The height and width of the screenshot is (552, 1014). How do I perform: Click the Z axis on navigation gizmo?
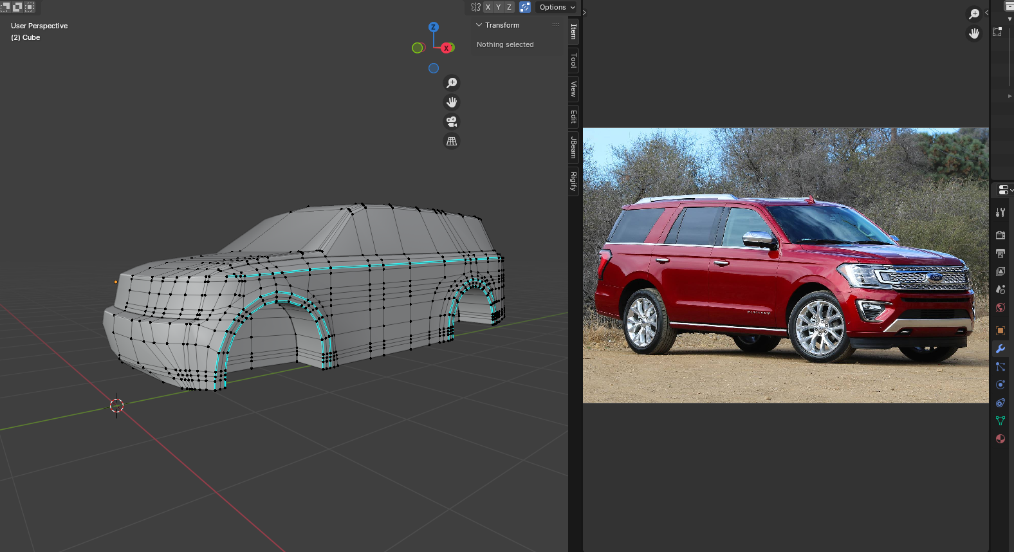click(434, 27)
